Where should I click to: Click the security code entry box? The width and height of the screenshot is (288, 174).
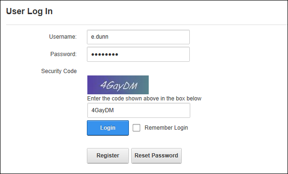point(139,110)
